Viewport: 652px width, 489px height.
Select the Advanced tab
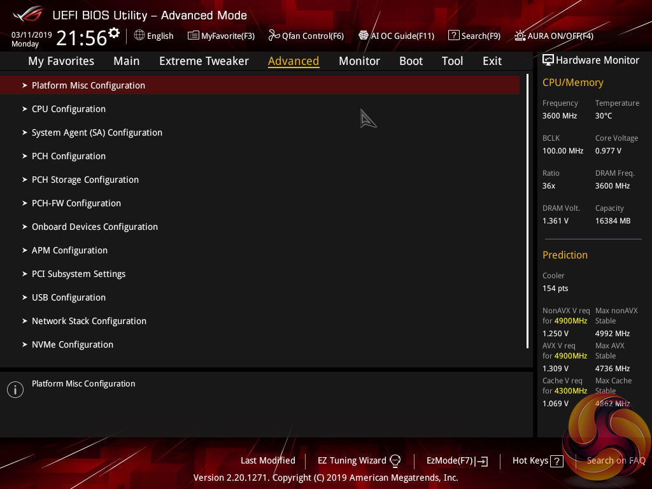[x=294, y=61]
